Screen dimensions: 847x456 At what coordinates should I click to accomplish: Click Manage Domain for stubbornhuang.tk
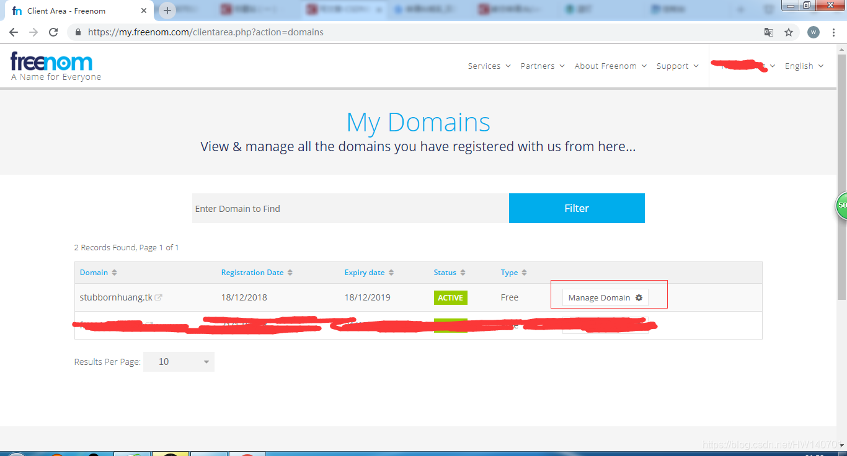pyautogui.click(x=605, y=297)
